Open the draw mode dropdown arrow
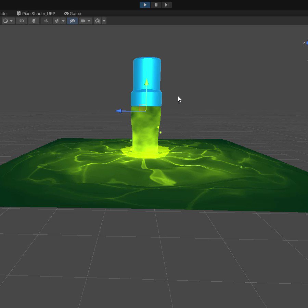308x308 pixels. pos(11,21)
